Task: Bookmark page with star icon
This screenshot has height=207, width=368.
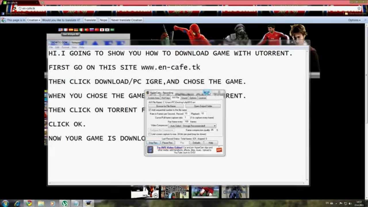Action: click(359, 8)
